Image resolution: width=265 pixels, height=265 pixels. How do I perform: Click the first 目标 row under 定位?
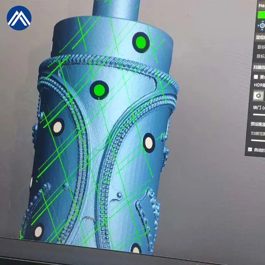click(261, 47)
